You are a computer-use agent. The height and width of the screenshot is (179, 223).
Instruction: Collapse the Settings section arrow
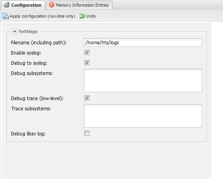[15, 31]
